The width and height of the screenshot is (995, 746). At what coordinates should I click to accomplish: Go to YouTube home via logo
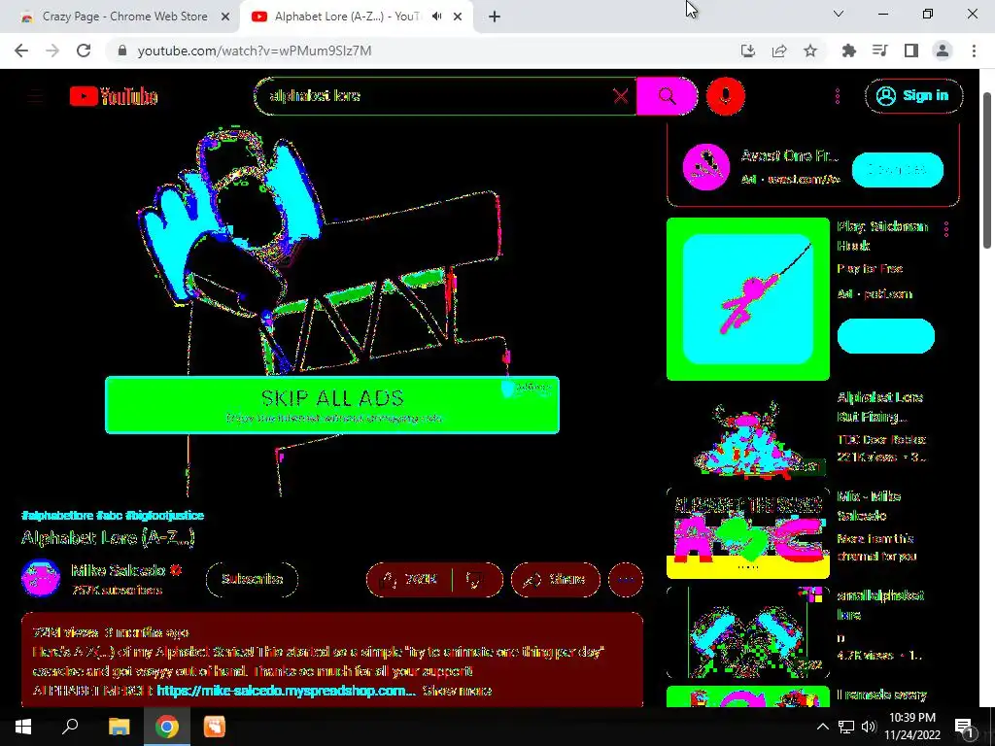coord(114,96)
